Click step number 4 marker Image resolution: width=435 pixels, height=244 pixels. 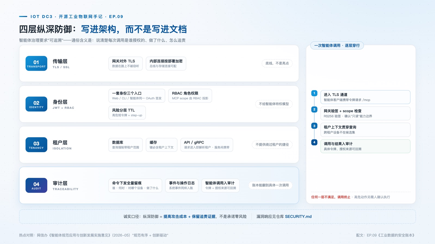(314, 142)
